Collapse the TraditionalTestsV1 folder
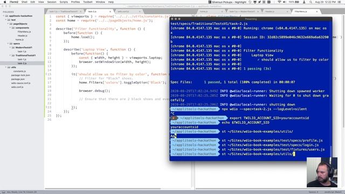Screen dimensions: 345x194 [10, 56]
